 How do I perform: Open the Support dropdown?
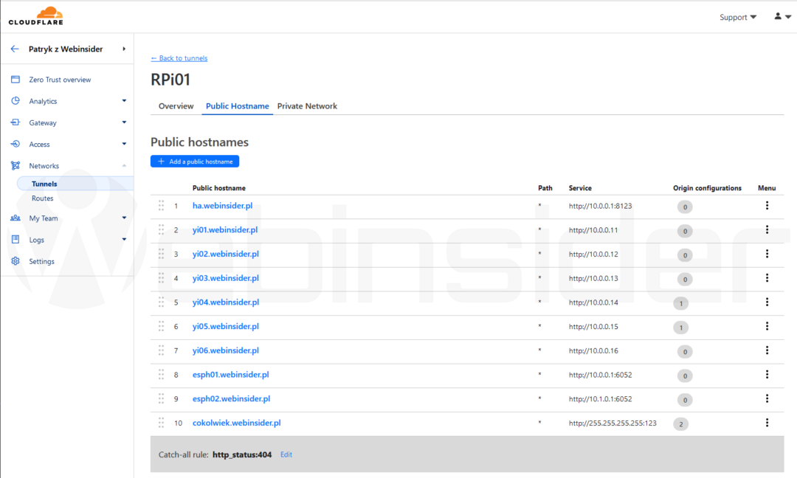coord(737,17)
